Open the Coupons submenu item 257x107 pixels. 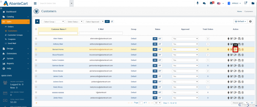click(12, 39)
